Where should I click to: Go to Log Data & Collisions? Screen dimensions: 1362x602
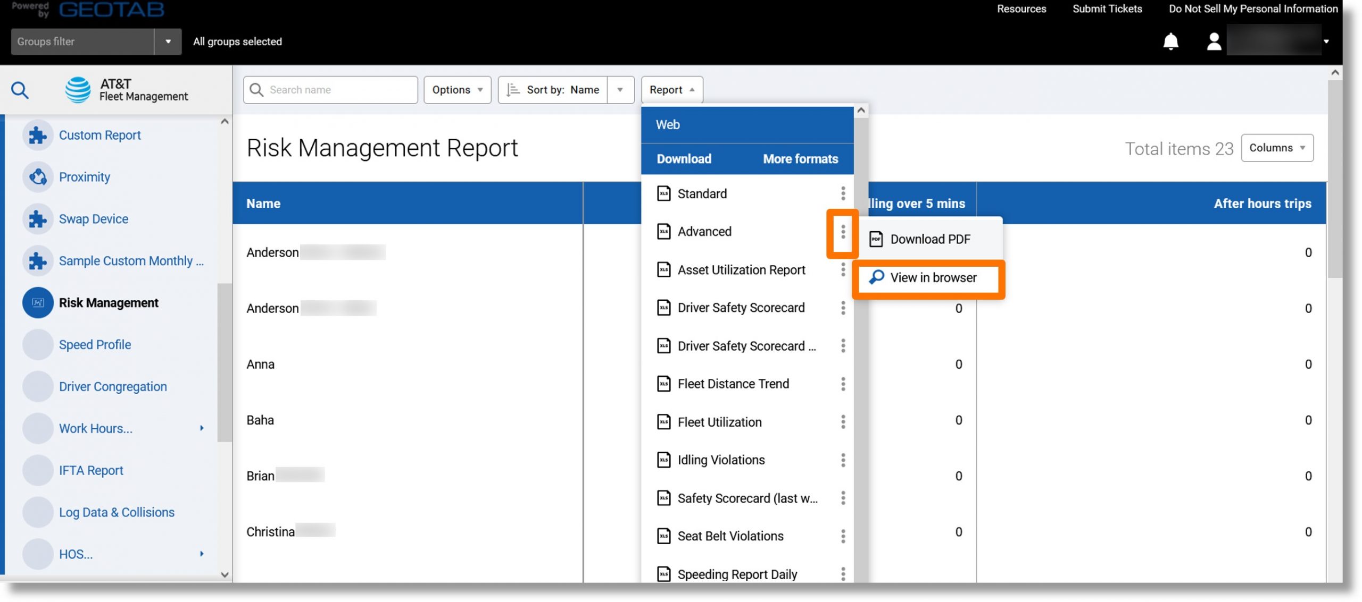point(117,512)
